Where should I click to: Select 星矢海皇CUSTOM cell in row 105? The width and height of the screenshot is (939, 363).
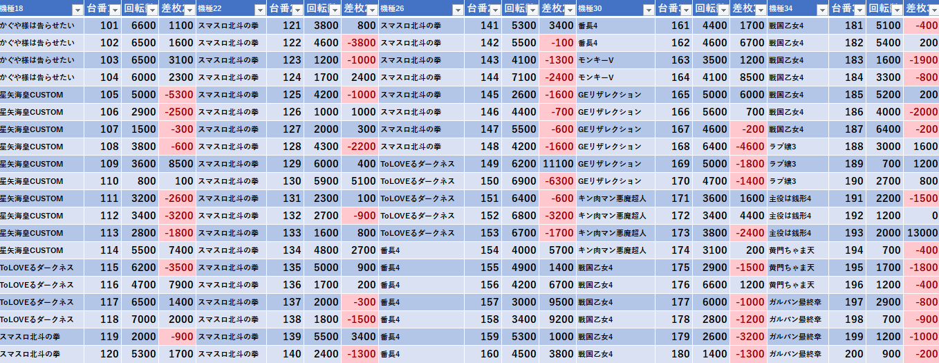(x=41, y=95)
